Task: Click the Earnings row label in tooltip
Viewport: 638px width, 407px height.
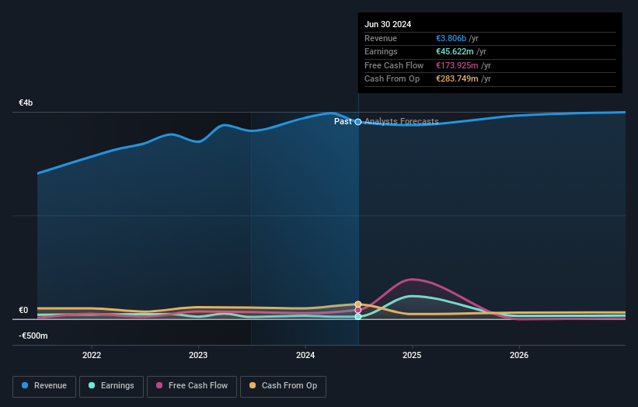Action: (x=381, y=51)
